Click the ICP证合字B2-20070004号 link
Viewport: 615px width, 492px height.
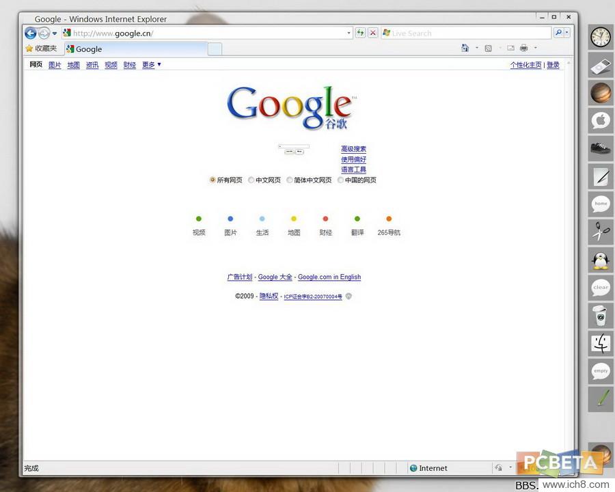313,297
